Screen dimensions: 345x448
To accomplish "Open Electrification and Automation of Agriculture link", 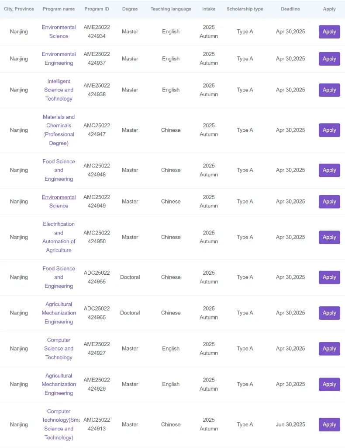I will click(x=59, y=237).
